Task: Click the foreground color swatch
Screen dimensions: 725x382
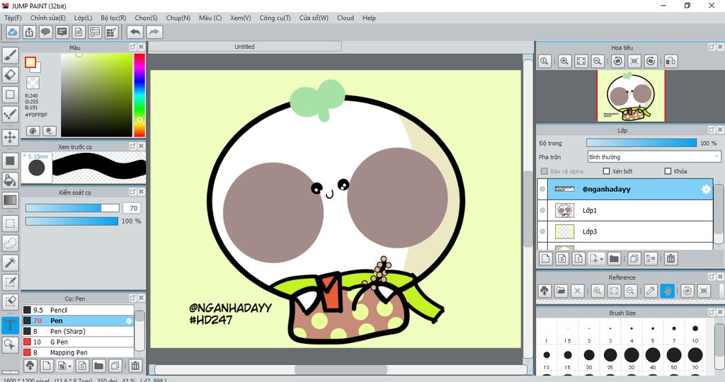Action: pyautogui.click(x=30, y=62)
